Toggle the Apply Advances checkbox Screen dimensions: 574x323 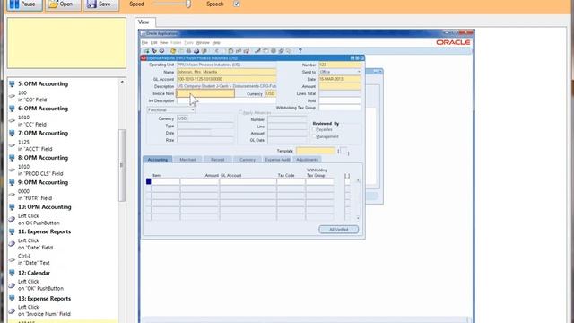(x=240, y=112)
